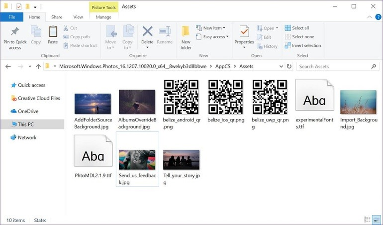Open Creative Cloud Files in sidebar
This screenshot has height=225, width=383.
tap(35, 98)
